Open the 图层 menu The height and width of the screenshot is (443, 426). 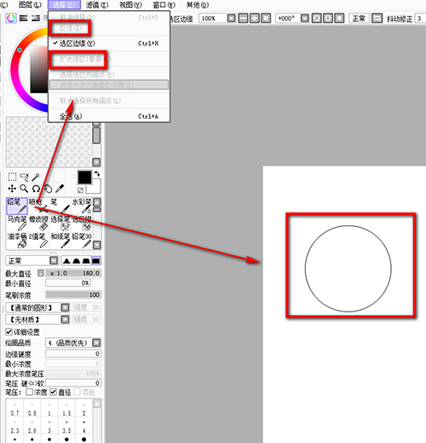30,5
